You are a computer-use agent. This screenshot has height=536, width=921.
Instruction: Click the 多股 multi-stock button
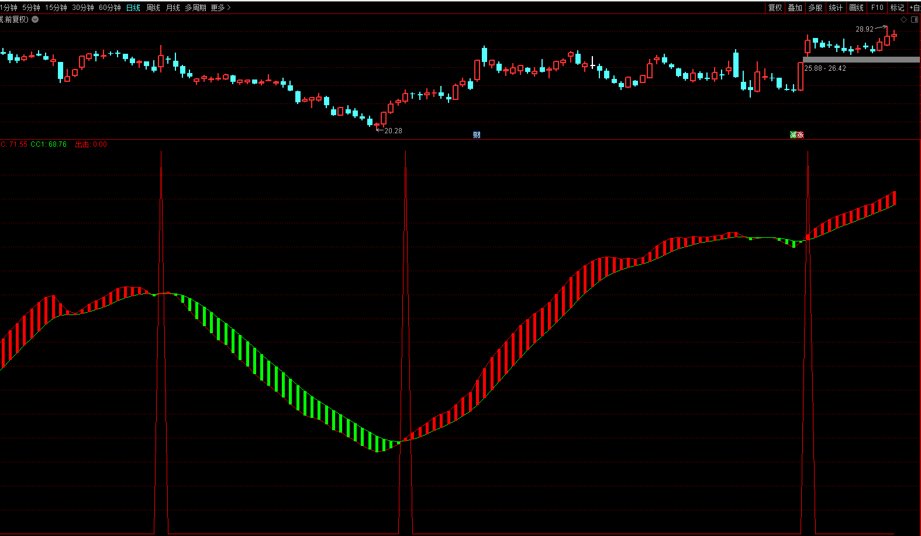click(815, 8)
